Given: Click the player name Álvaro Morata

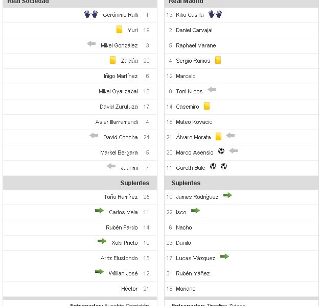Looking at the screenshot, I should coord(193,137).
